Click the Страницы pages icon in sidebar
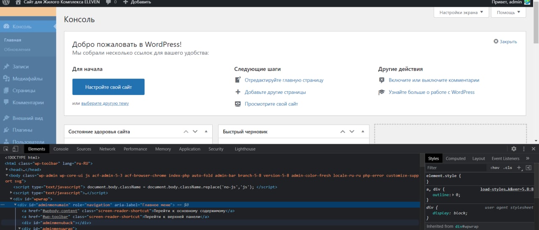The height and width of the screenshot is (230, 539). 6,90
